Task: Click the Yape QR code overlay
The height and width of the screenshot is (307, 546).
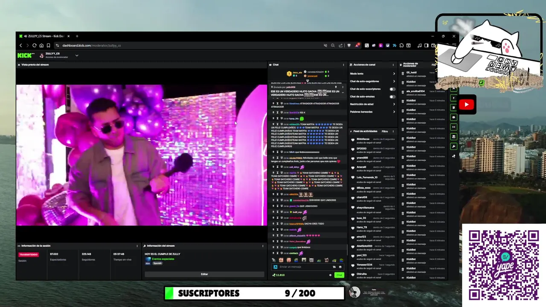Action: tap(503, 265)
